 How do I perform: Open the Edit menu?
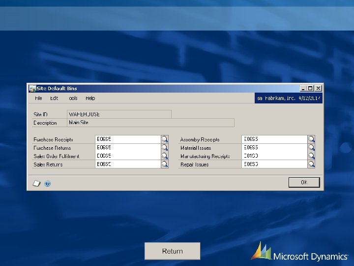pos(54,98)
